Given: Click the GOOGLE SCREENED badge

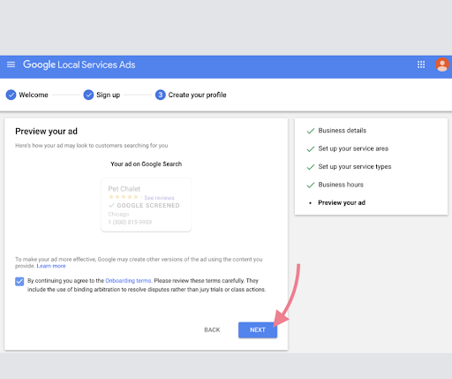Looking at the screenshot, I should 144,205.
